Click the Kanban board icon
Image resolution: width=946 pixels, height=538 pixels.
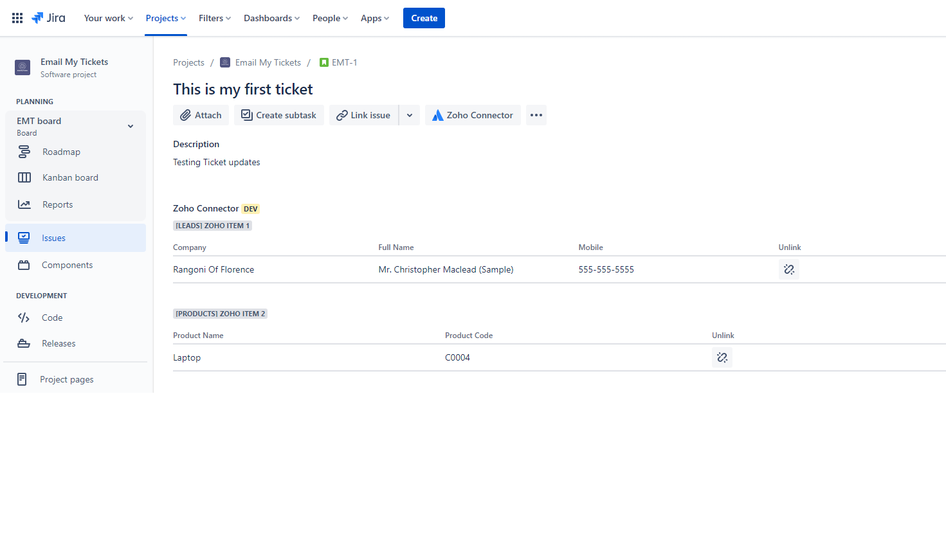24,177
